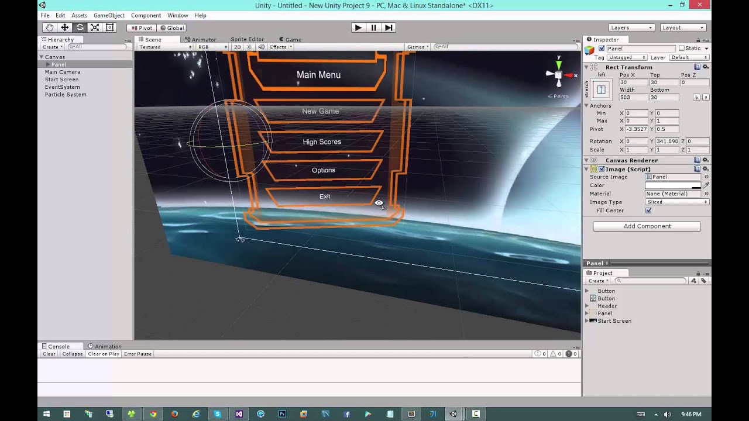Open the Hierarchy Create menu button
749x421 pixels.
pyautogui.click(x=52, y=47)
